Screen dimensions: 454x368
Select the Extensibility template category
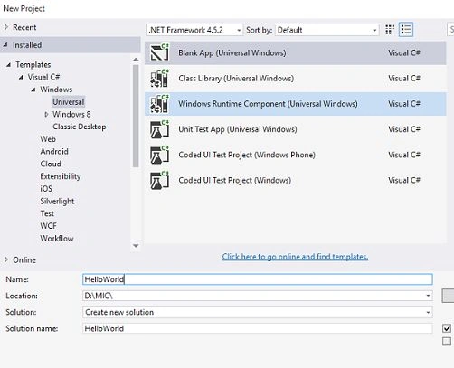point(61,176)
